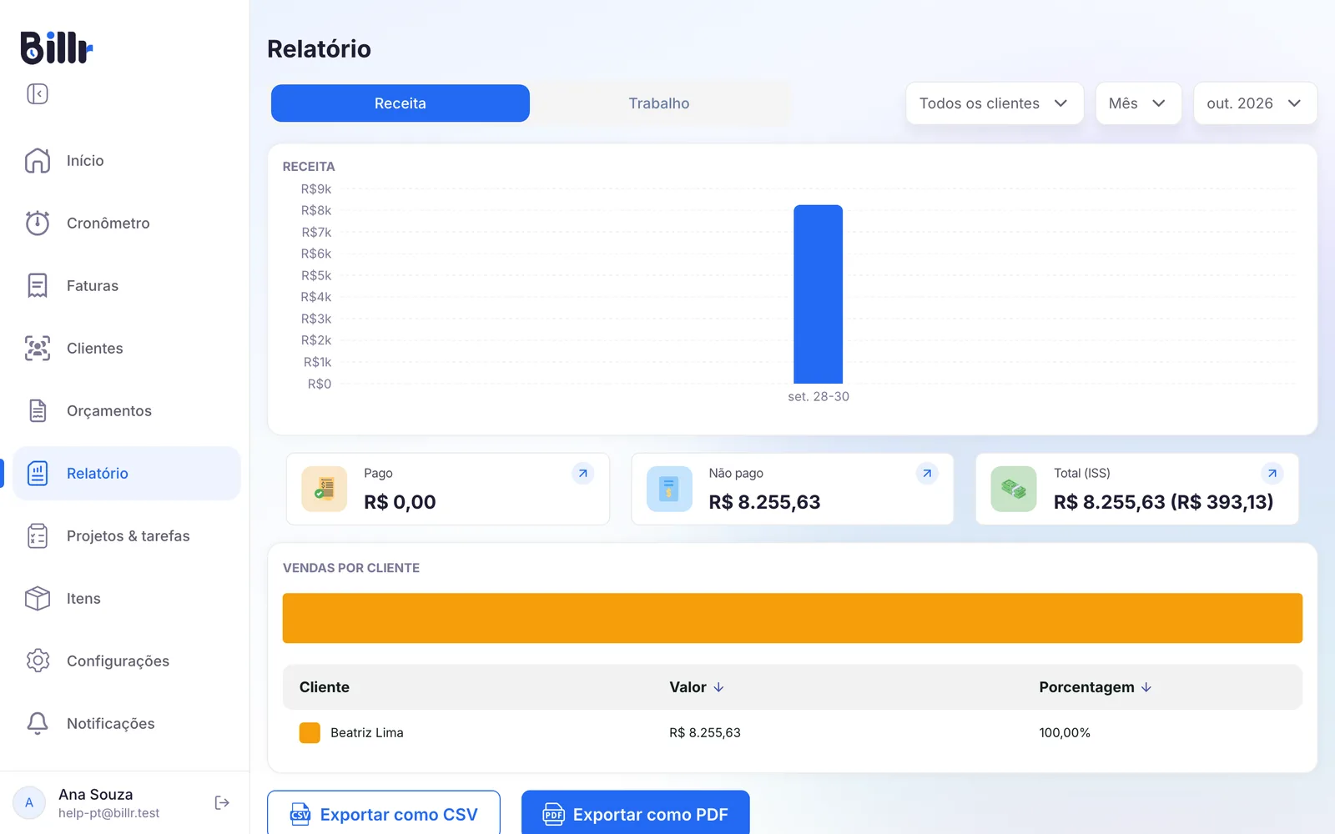
Task: Open Clientes label in the sidebar
Action: [95, 349]
